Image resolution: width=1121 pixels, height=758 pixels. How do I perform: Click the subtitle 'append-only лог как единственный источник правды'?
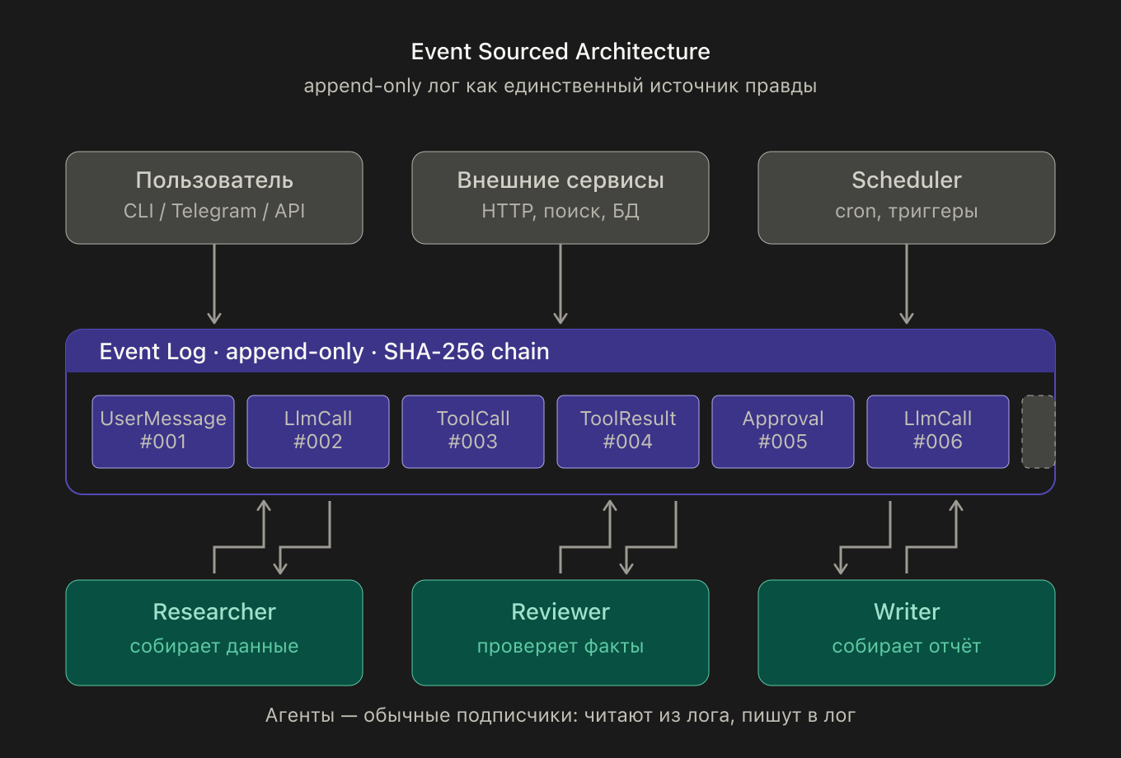560,86
